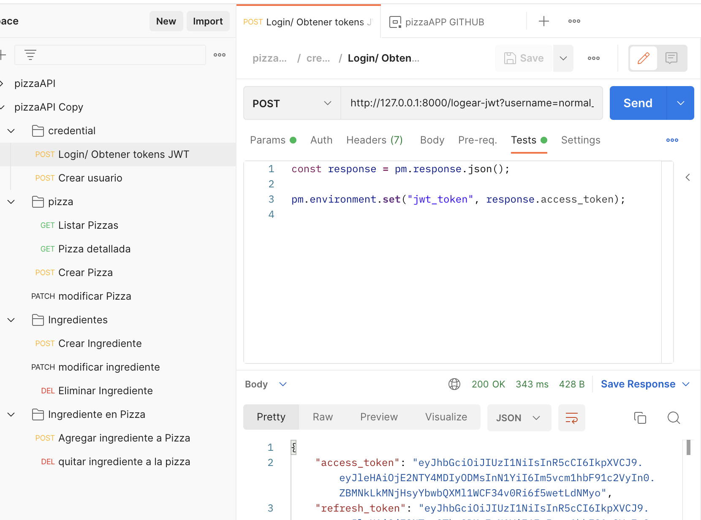Click the sidebar search filter field

(x=110, y=55)
